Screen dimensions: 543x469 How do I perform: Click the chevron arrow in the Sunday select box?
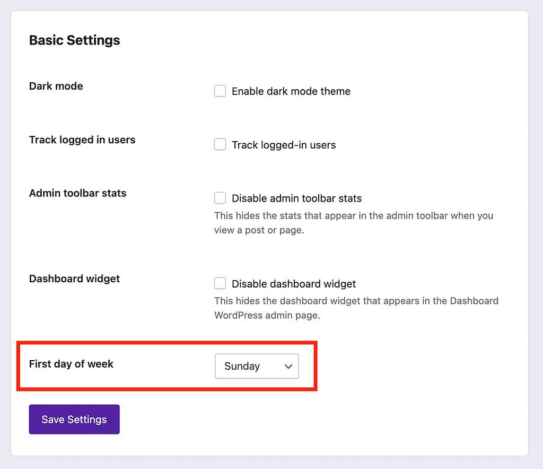click(288, 366)
